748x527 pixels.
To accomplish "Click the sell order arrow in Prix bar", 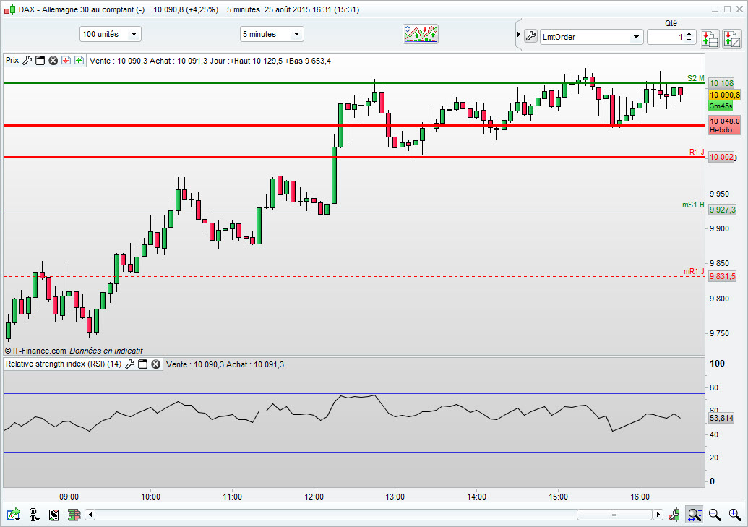I will pos(66,60).
